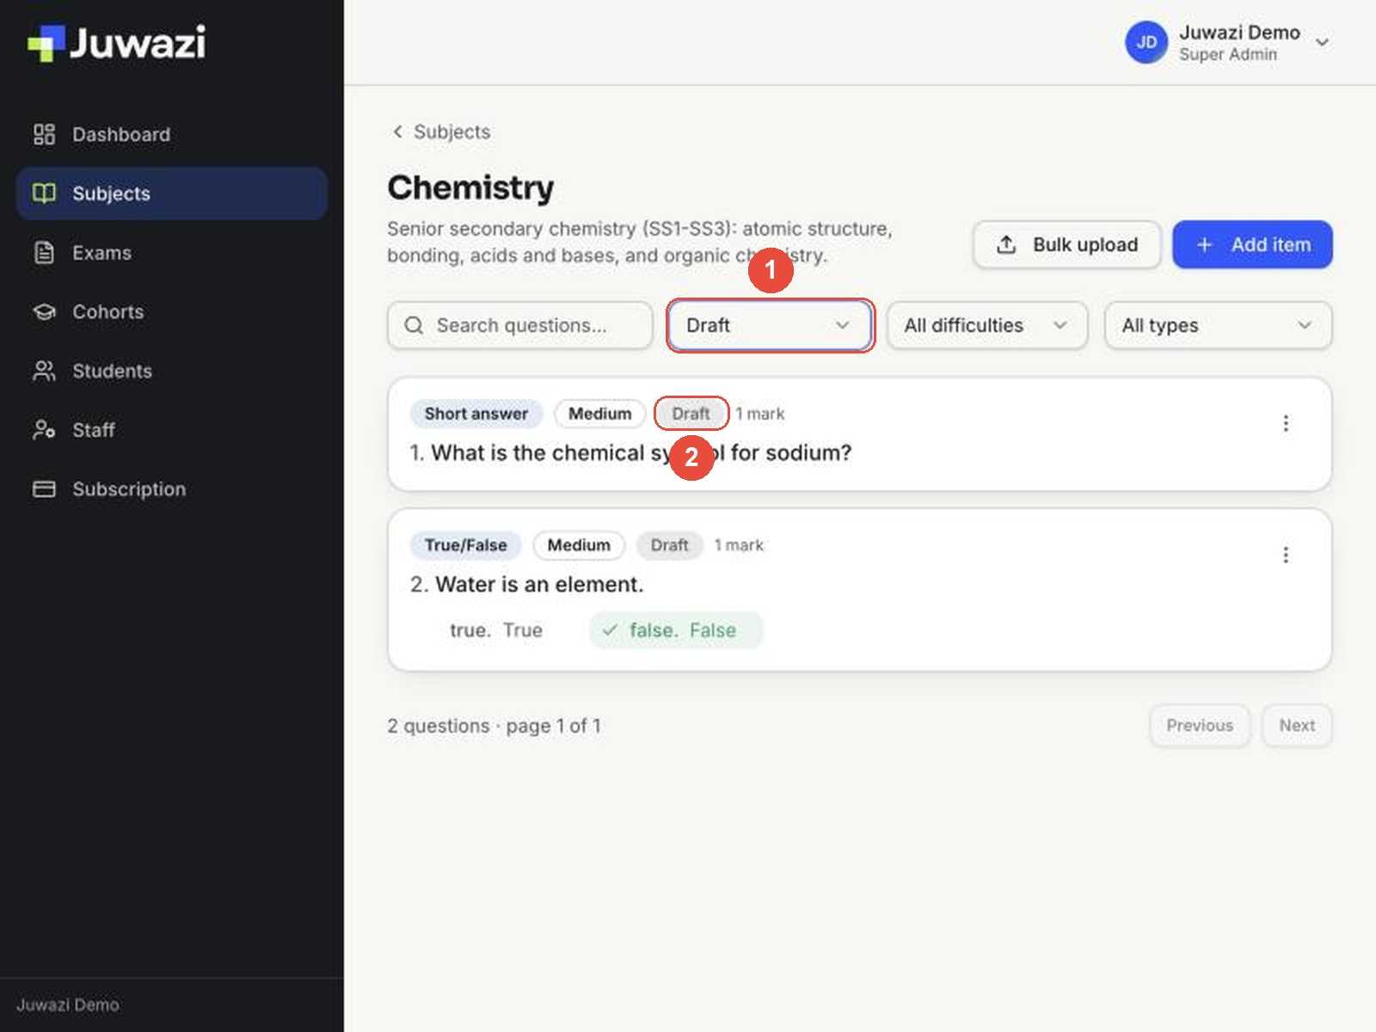This screenshot has height=1032, width=1376.
Task: Click Juwazi Demo footer text in sidebar
Action: (68, 1004)
